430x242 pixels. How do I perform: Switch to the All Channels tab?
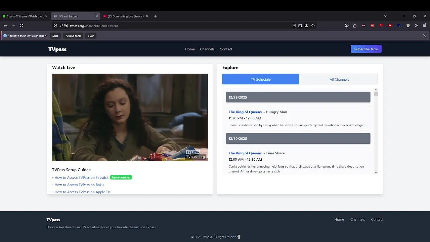point(339,79)
